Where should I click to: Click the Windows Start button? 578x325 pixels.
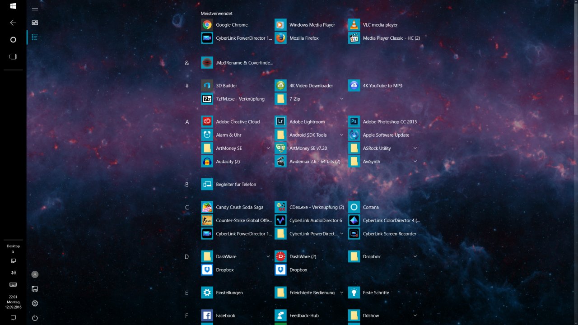pyautogui.click(x=13, y=6)
